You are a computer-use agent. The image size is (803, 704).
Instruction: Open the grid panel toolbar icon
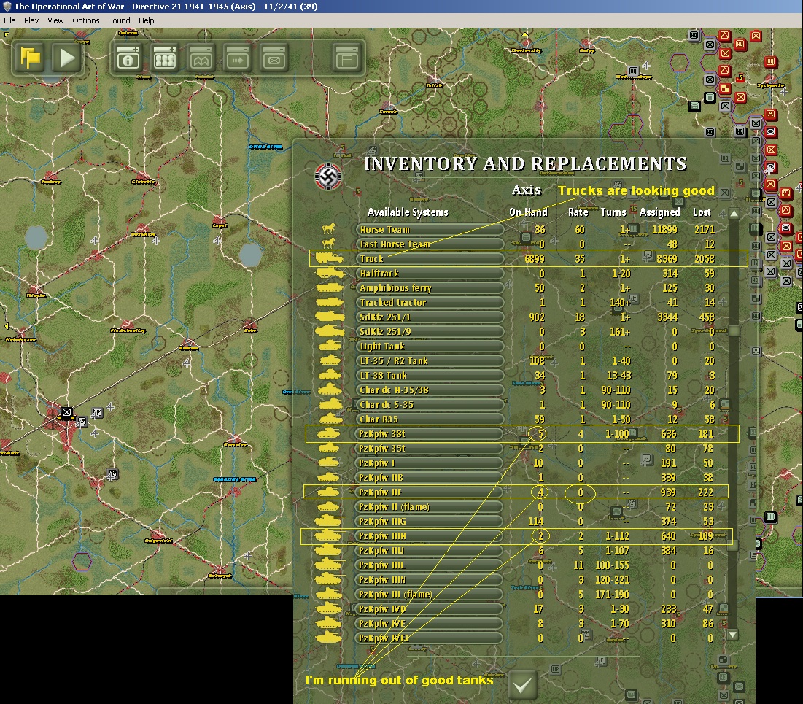[x=164, y=58]
